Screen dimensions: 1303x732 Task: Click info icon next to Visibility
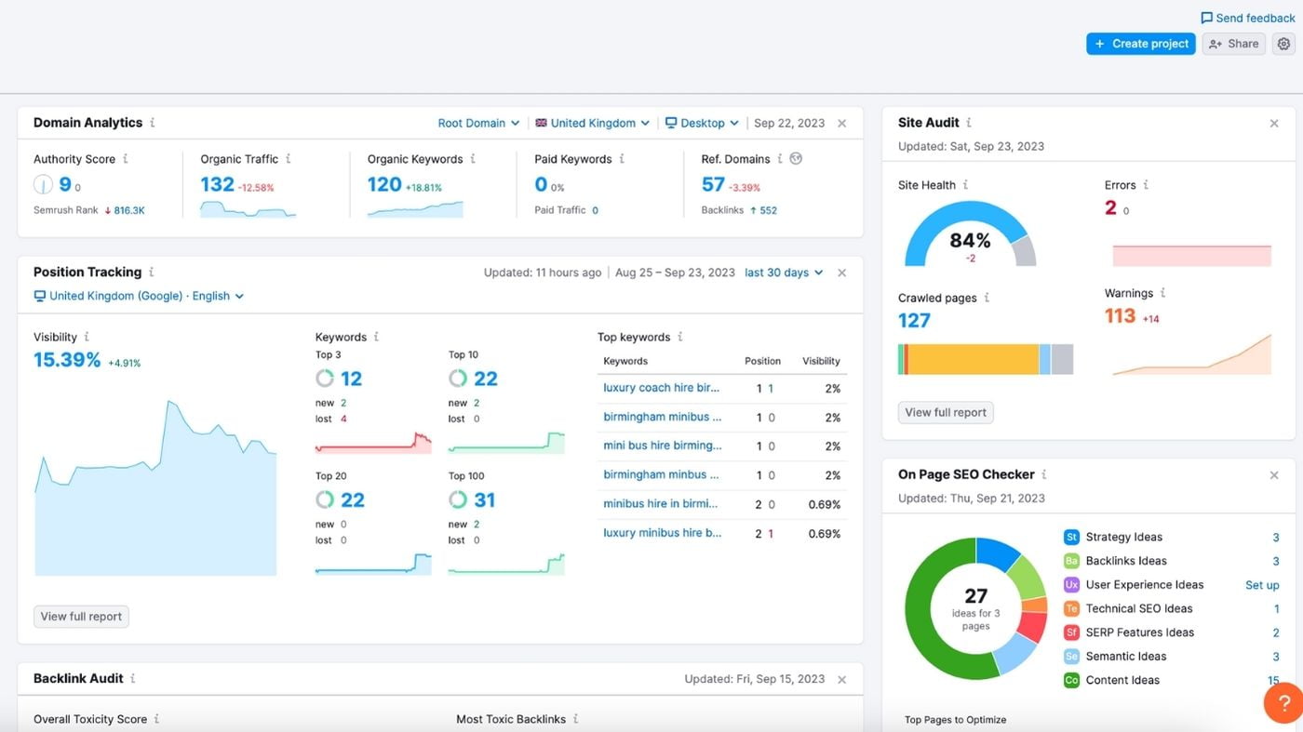(87, 337)
